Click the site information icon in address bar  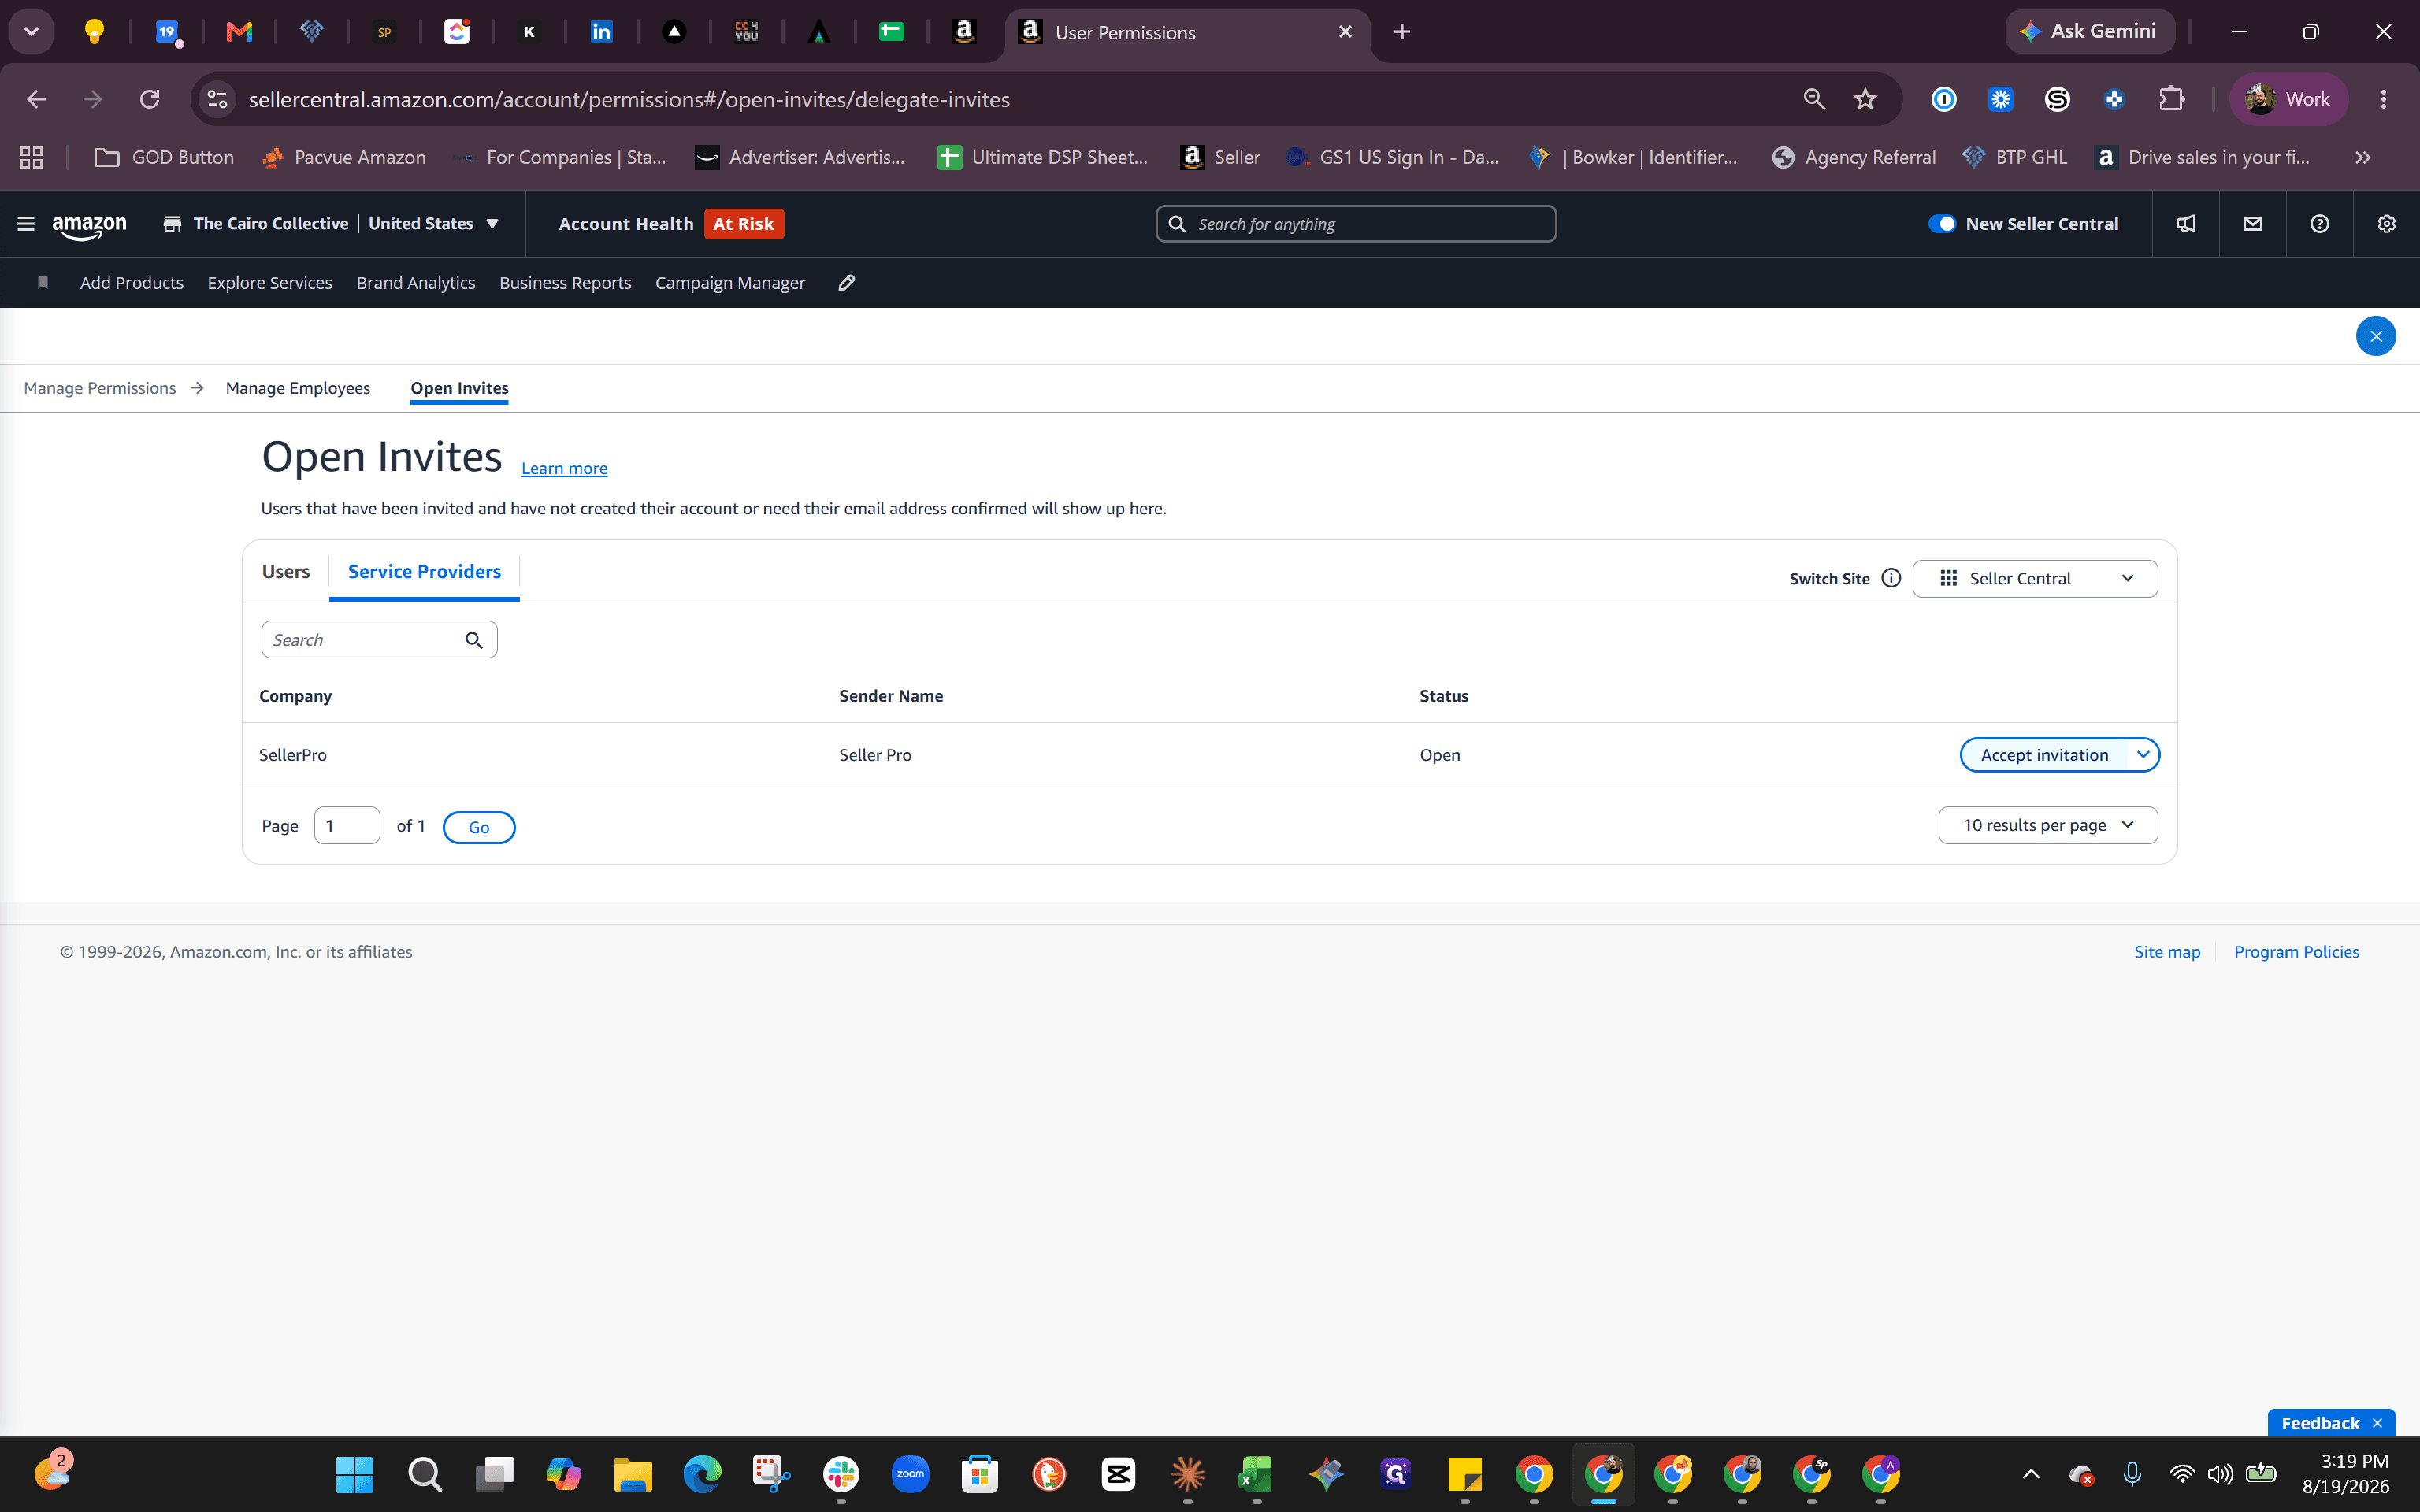(x=217, y=99)
